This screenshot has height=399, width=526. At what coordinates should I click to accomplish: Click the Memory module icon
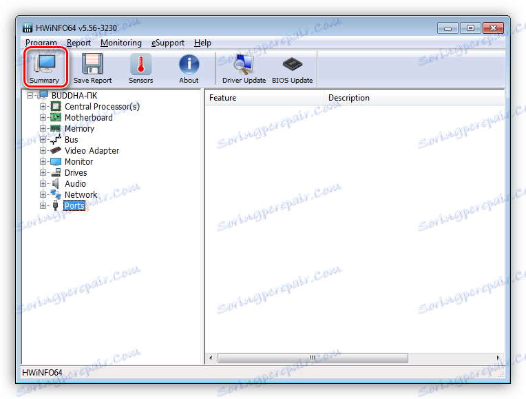point(55,128)
